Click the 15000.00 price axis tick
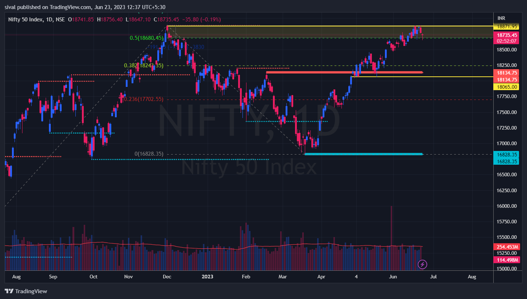The image size is (527, 299). coord(506,269)
